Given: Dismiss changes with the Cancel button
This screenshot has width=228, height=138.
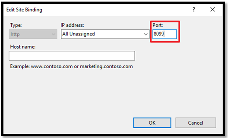Looking at the screenshot, I should [196, 123].
